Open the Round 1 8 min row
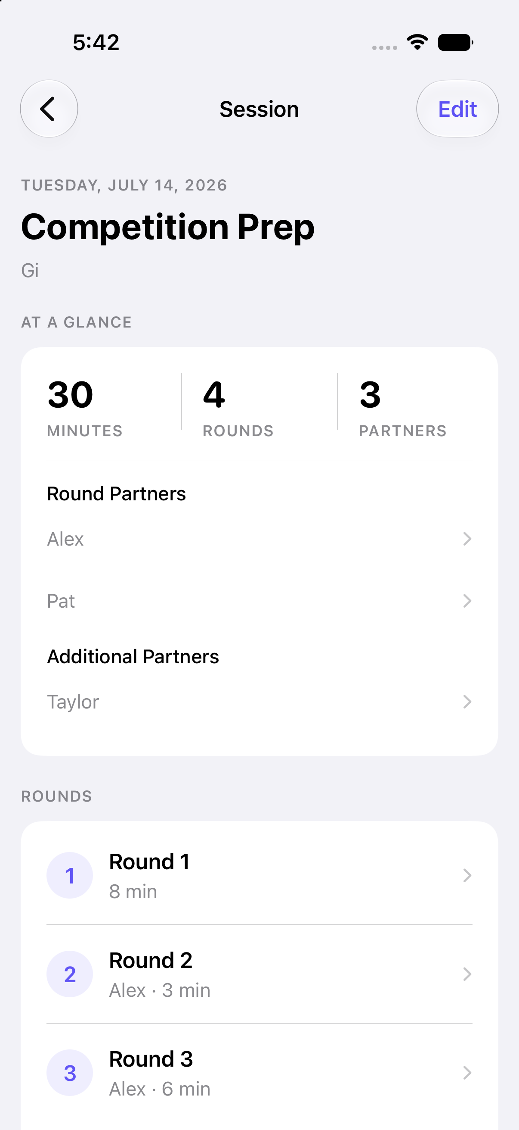 (259, 875)
